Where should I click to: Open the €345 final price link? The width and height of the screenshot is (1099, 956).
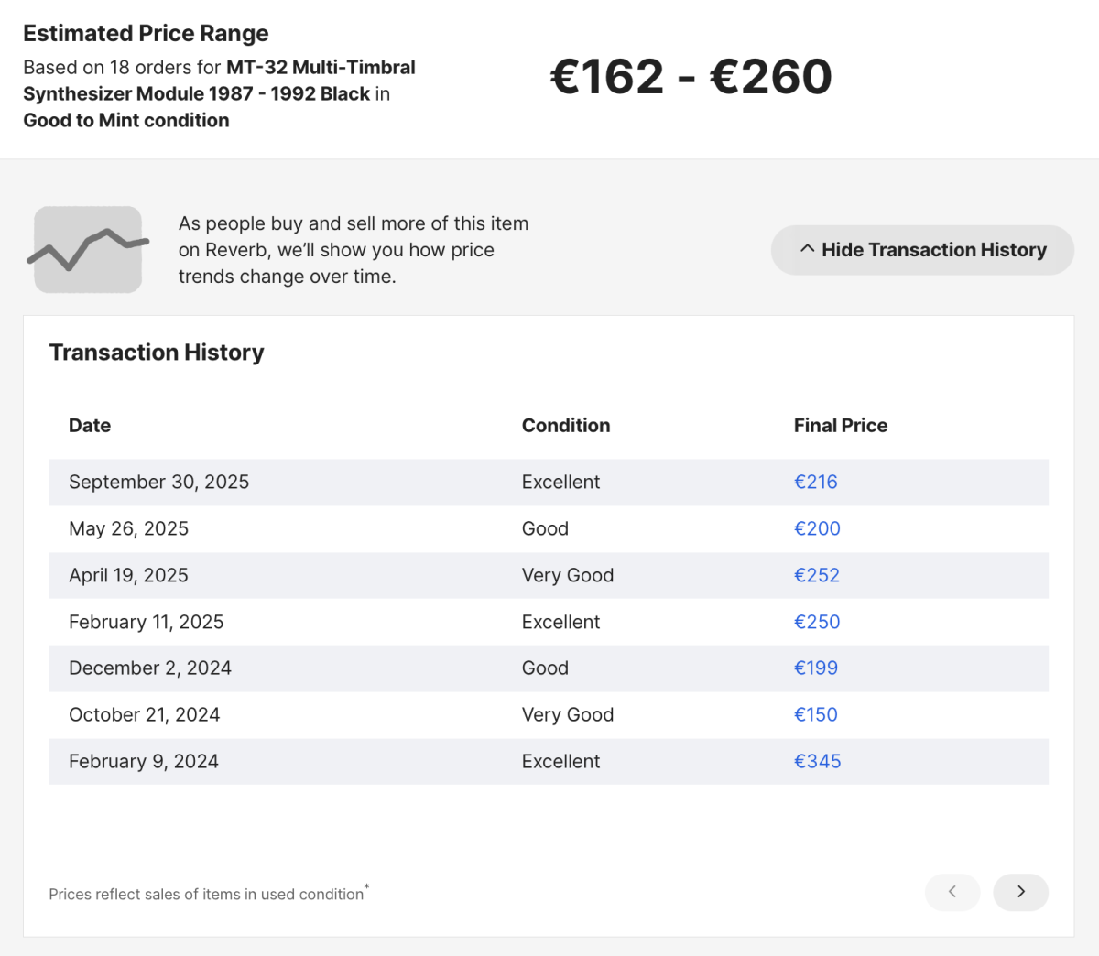point(817,761)
